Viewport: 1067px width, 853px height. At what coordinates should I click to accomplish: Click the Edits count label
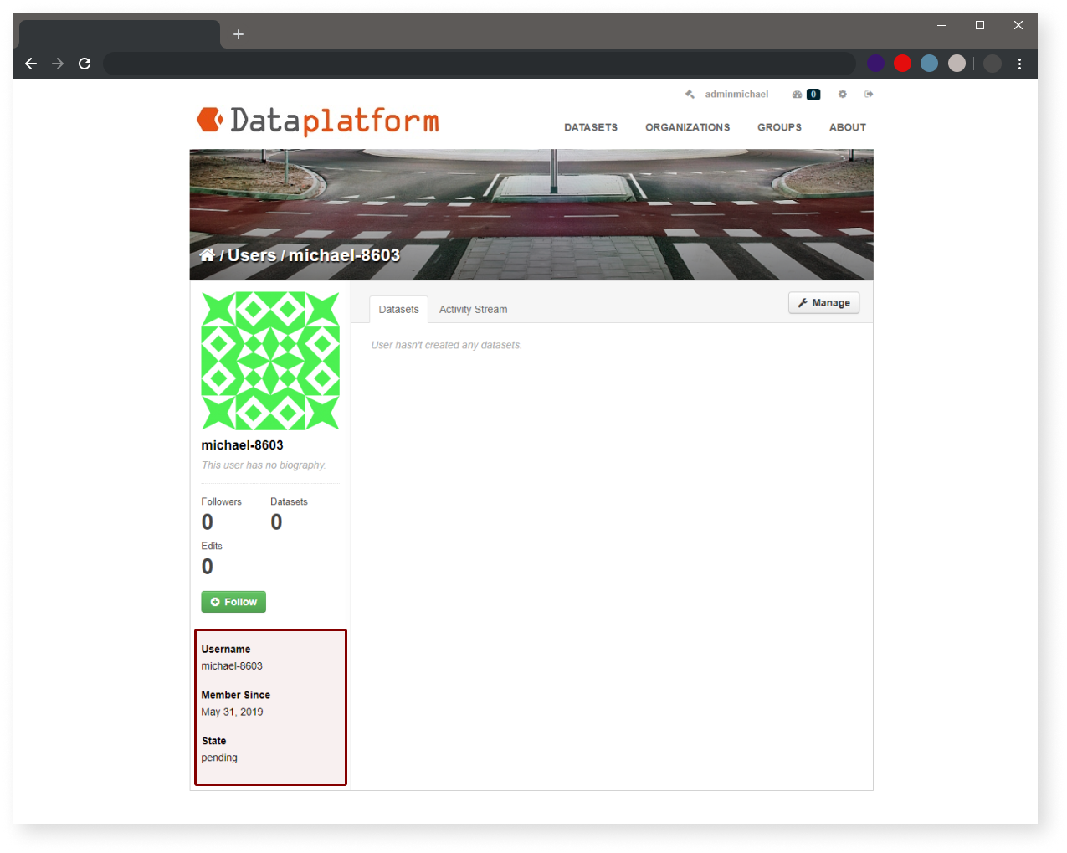[212, 546]
